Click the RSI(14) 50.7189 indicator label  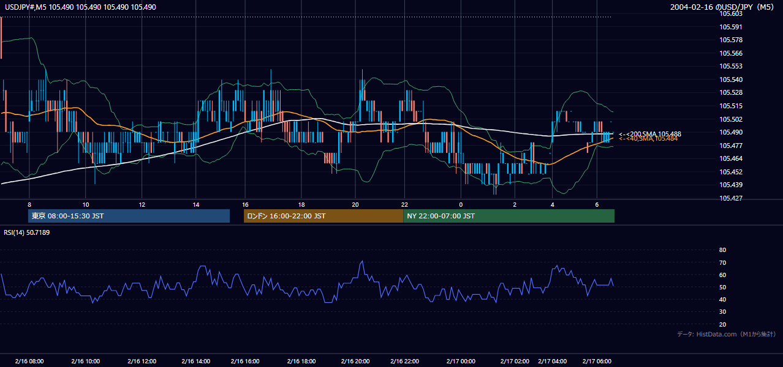(27, 232)
